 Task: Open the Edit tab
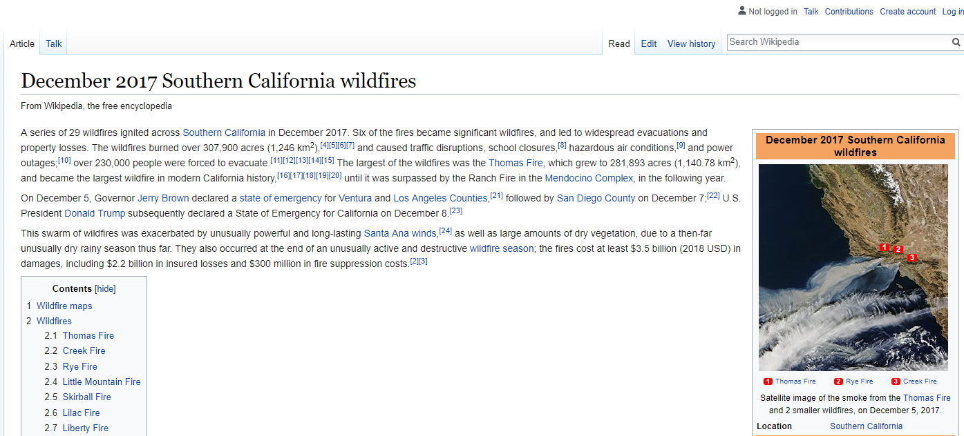click(x=649, y=43)
